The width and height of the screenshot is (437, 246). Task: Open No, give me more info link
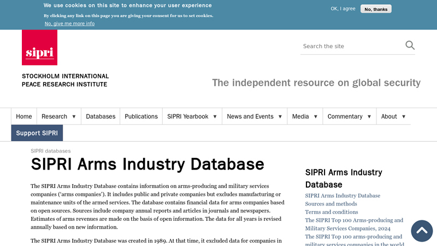point(69,24)
